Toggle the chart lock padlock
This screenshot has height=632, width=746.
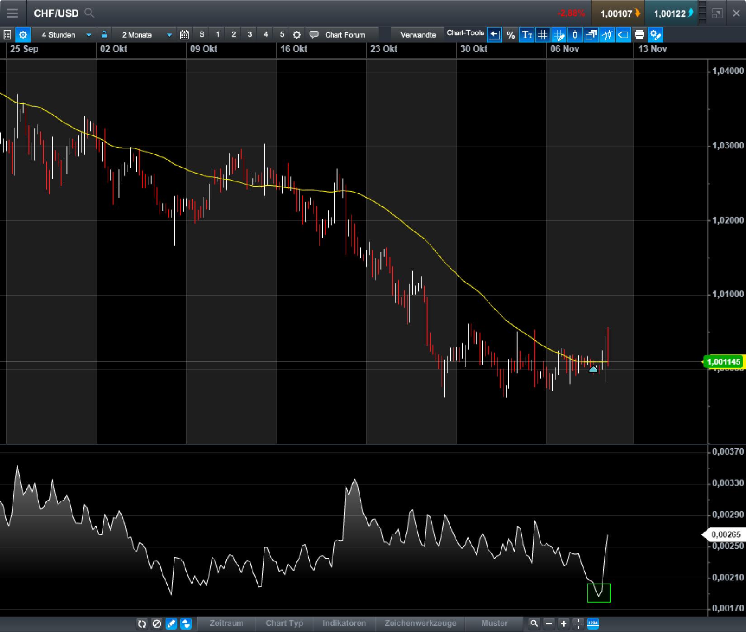pyautogui.click(x=103, y=34)
